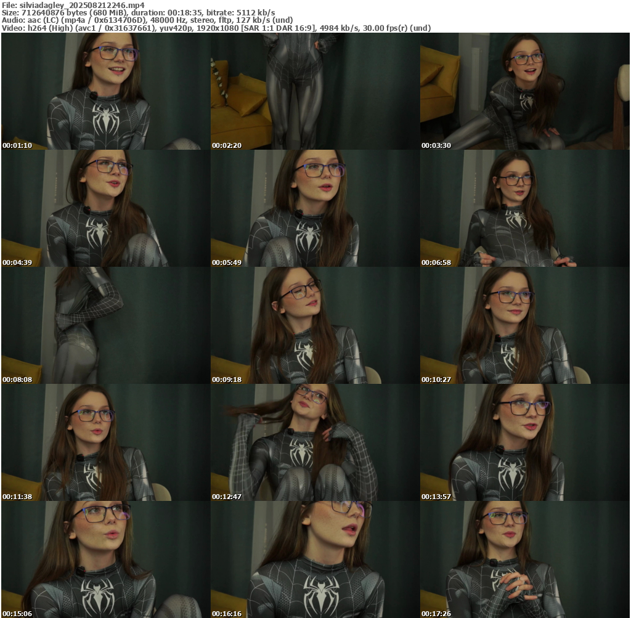
Task: Select the thumbnail at timestamp 00:10:27
Action: pyautogui.click(x=525, y=325)
